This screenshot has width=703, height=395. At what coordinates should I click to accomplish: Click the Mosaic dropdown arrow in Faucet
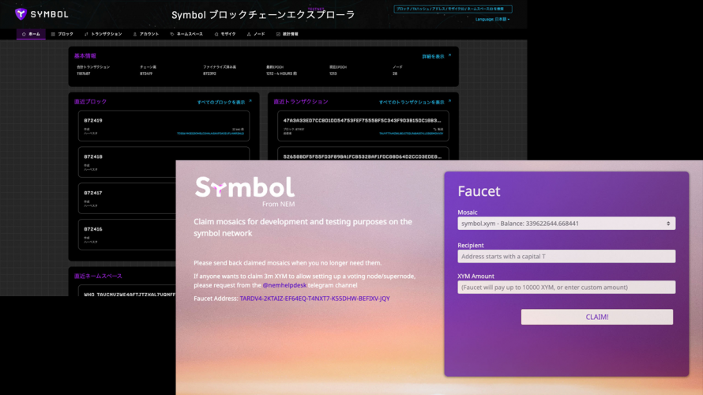point(668,224)
